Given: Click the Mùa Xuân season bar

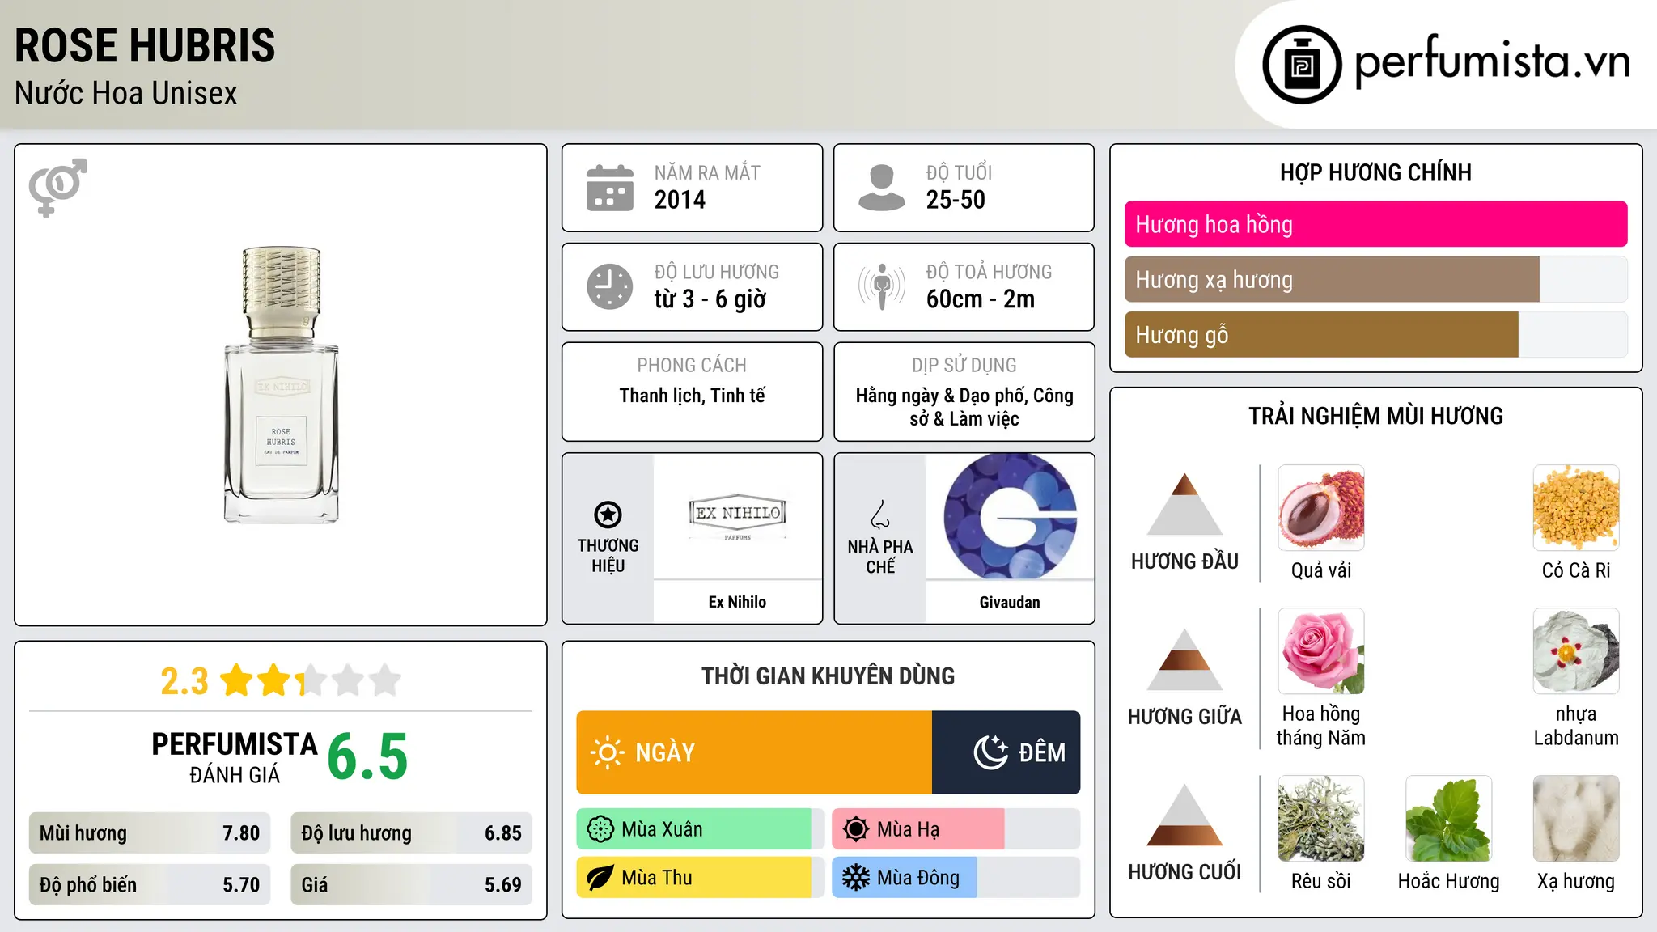Looking at the screenshot, I should tap(701, 829).
